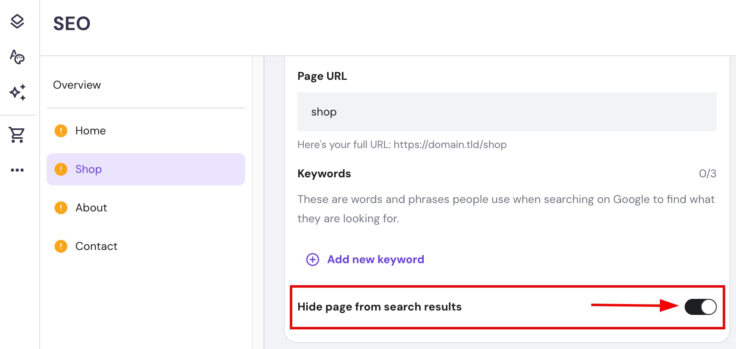Screen dimensions: 736x349
Task: Open the AI tools sparkles icon
Action: pyautogui.click(x=16, y=92)
